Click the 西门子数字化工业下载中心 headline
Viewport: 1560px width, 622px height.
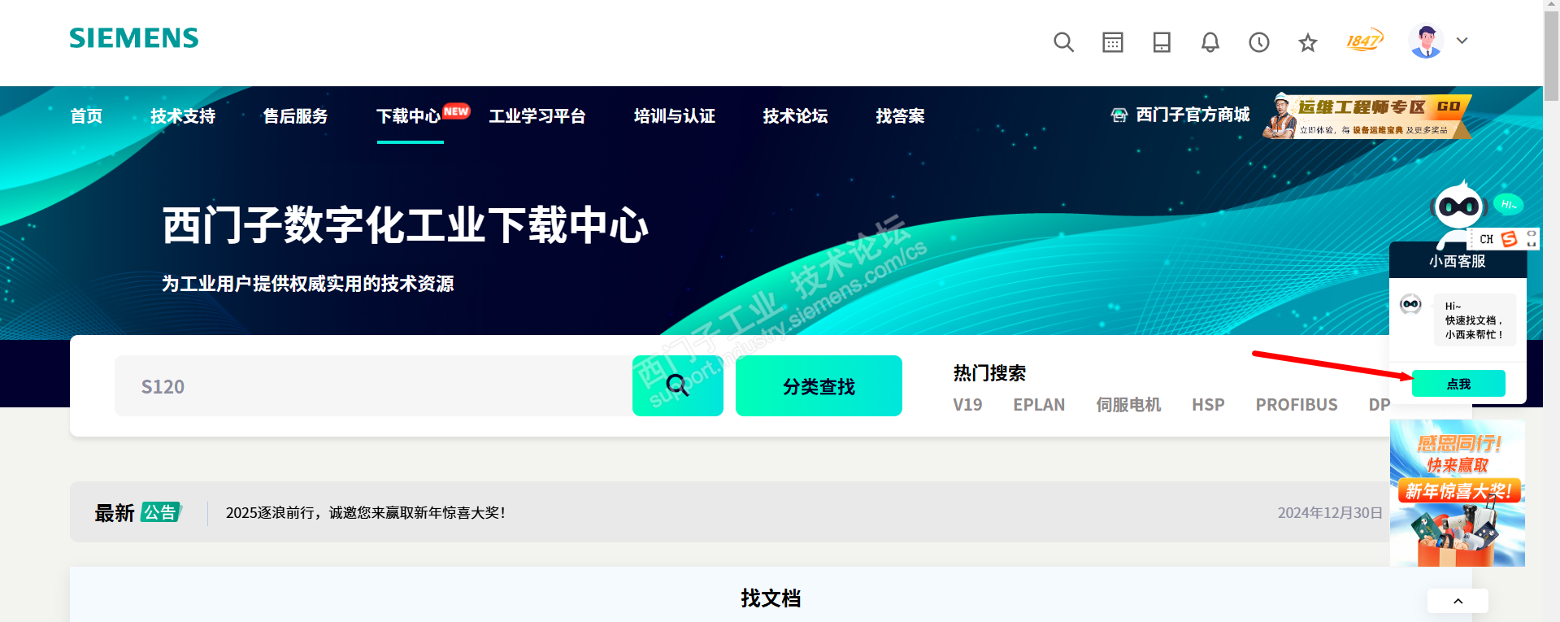[x=406, y=225]
